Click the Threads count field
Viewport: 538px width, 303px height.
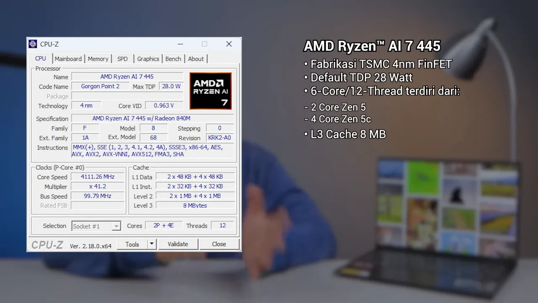point(222,226)
